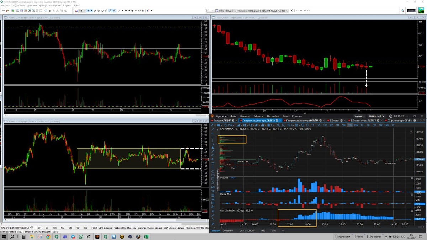Add a new workspace tab with plus
The image size is (427, 240).
(283, 231)
